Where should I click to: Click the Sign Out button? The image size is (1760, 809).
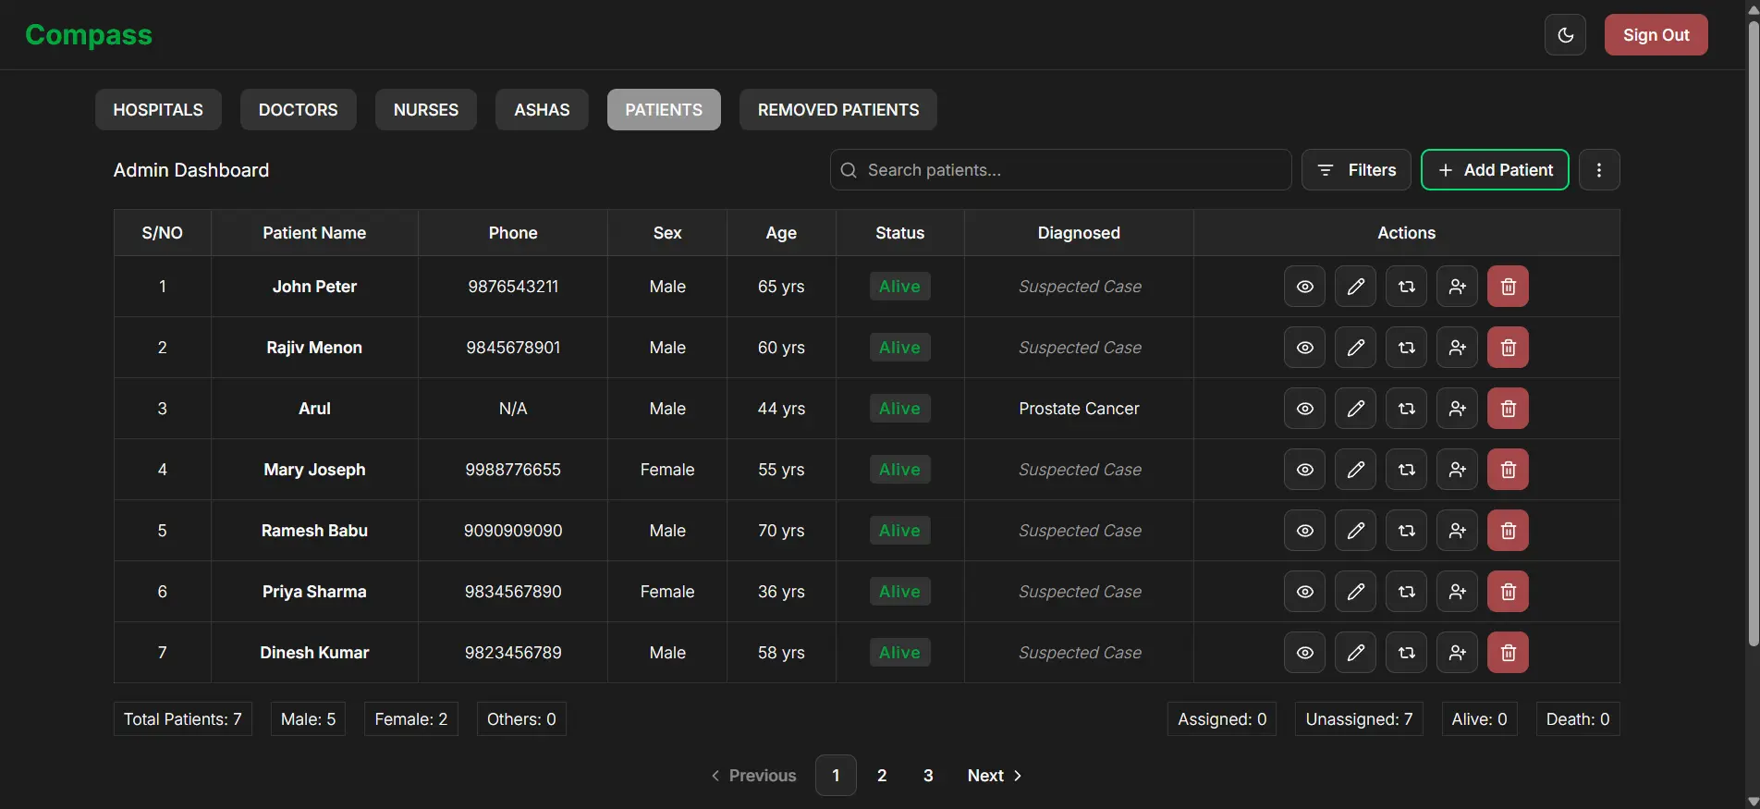point(1656,35)
